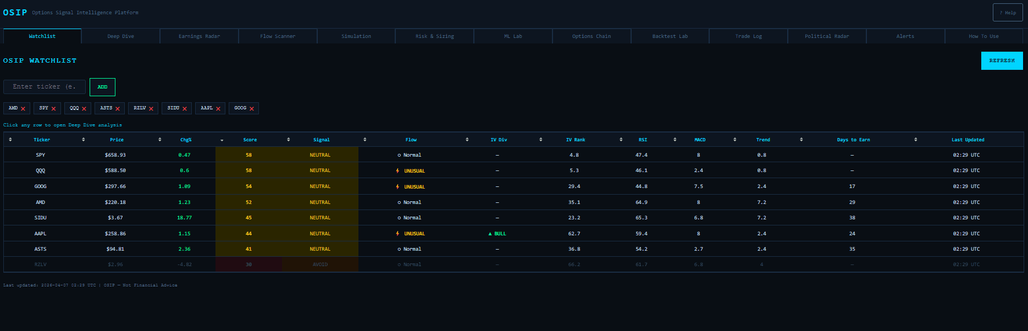Click IV Rank value 62.7
Screen dimensions: 1028x331
(574, 234)
